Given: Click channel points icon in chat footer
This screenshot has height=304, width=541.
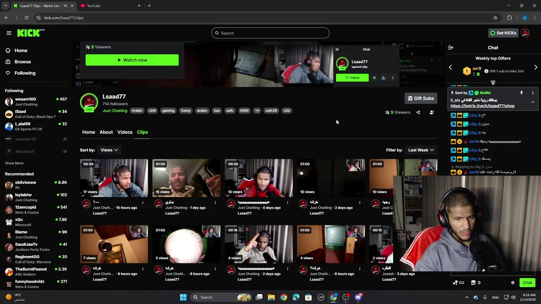Looking at the screenshot, I should (x=458, y=283).
